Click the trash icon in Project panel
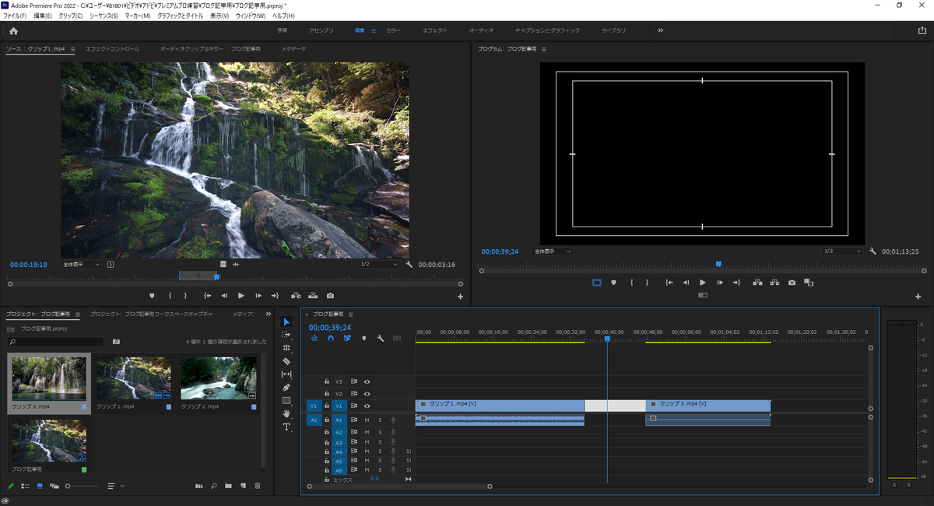Screen dimensions: 934x506 258,486
